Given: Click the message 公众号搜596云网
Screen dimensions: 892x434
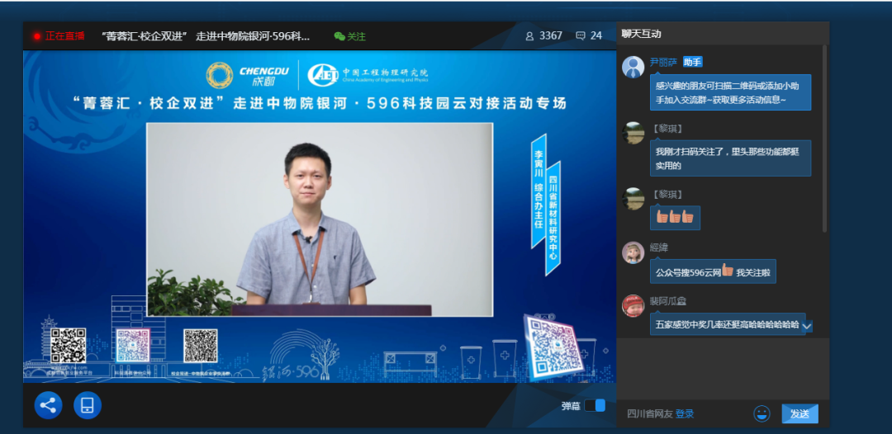Looking at the screenshot, I should point(713,271).
